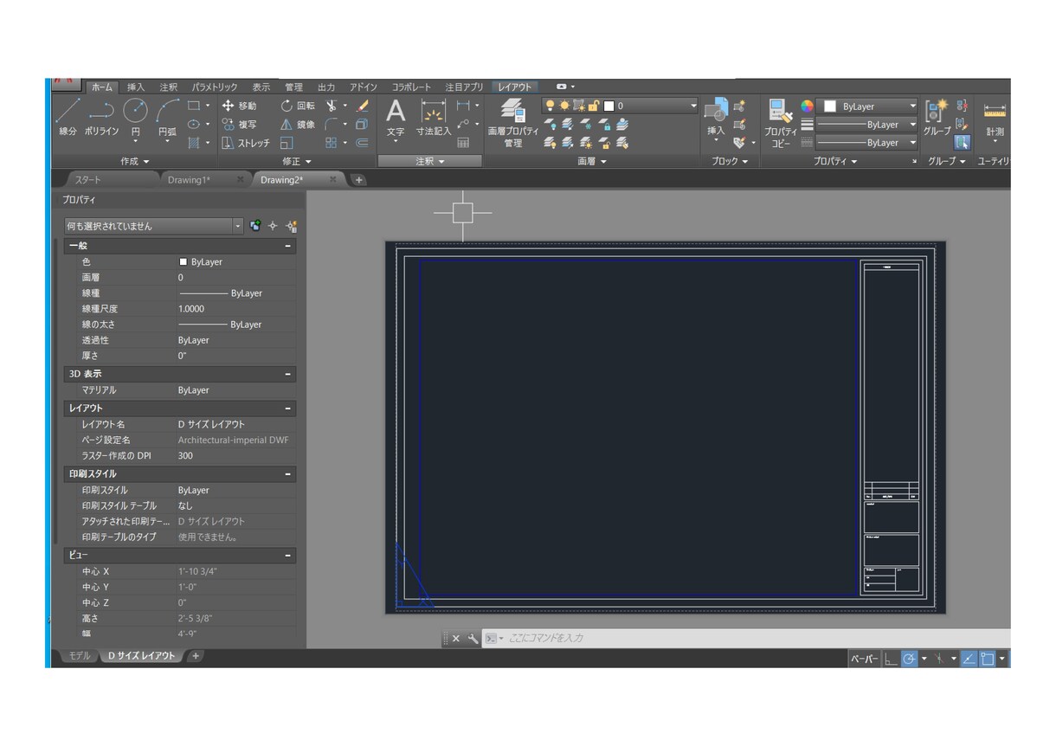Expand the 作成 panel dropdown
Screen dimensions: 1056x746
135,162
